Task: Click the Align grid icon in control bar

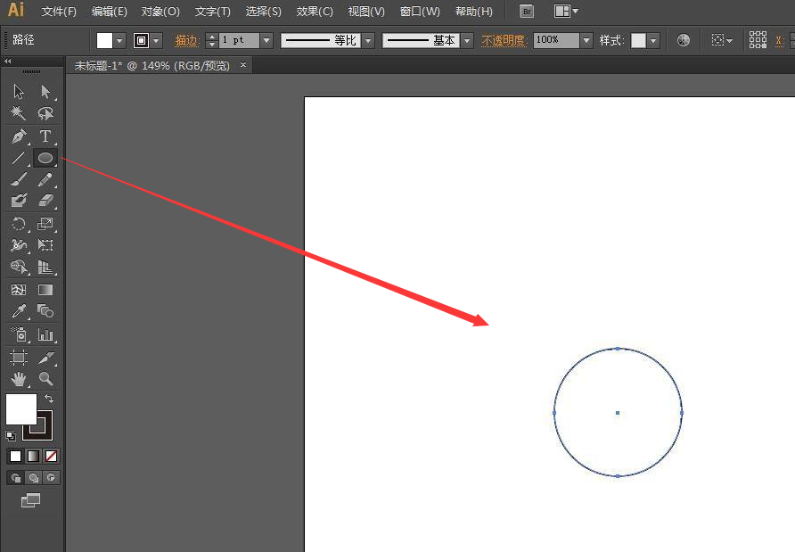Action: (x=758, y=39)
